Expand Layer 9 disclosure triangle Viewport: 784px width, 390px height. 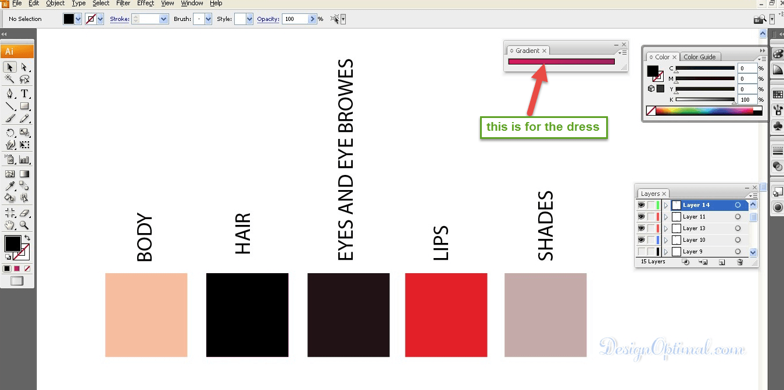tap(666, 252)
